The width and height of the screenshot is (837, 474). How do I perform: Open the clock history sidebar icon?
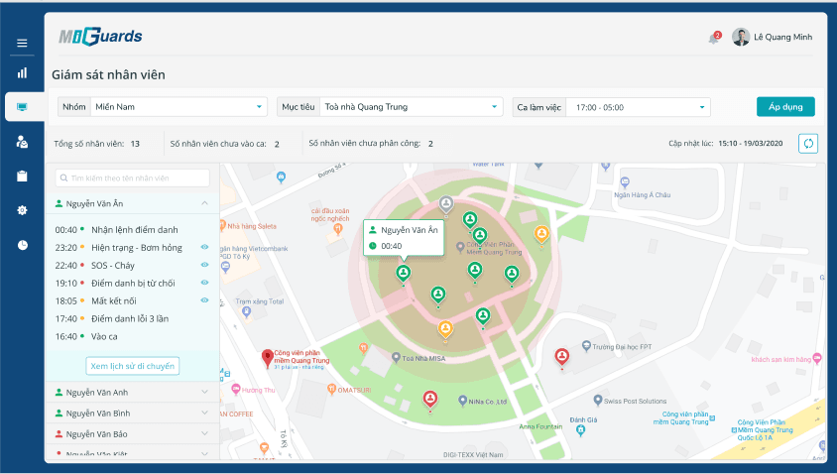tap(23, 245)
